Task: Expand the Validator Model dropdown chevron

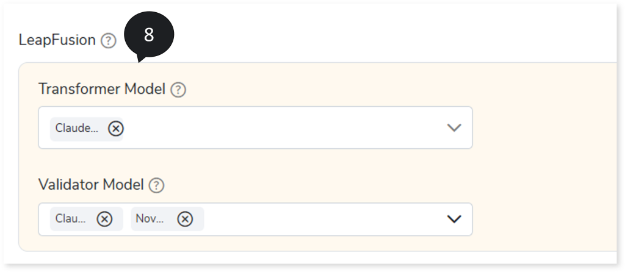Action: pos(453,219)
